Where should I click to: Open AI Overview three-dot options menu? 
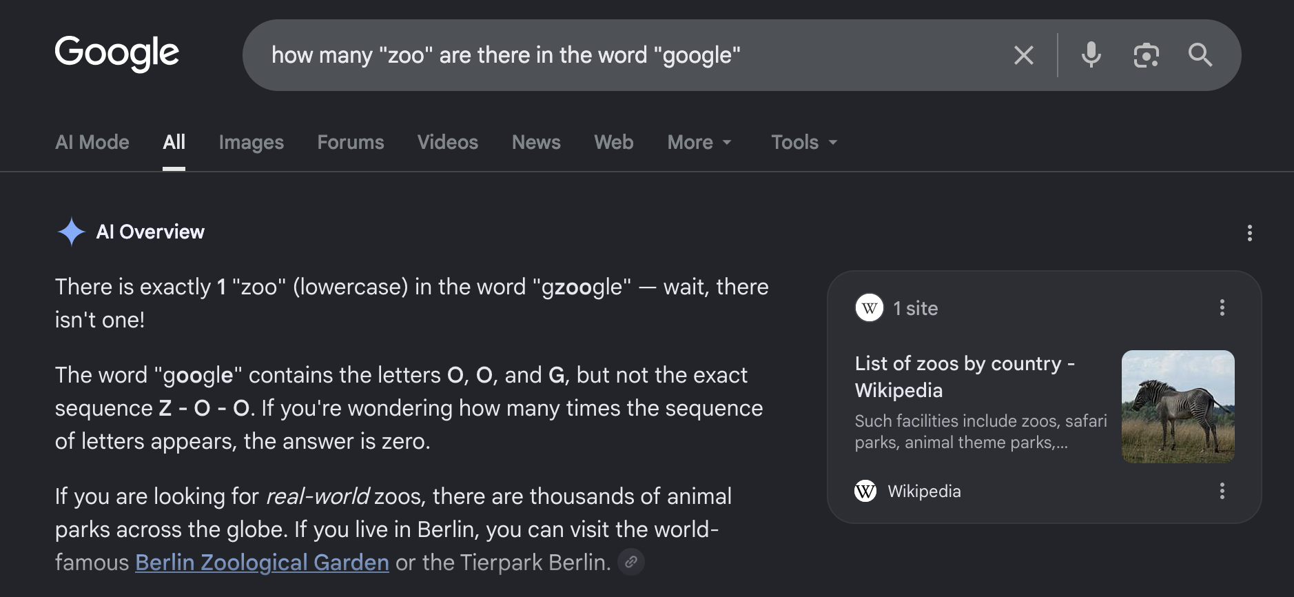(x=1250, y=233)
